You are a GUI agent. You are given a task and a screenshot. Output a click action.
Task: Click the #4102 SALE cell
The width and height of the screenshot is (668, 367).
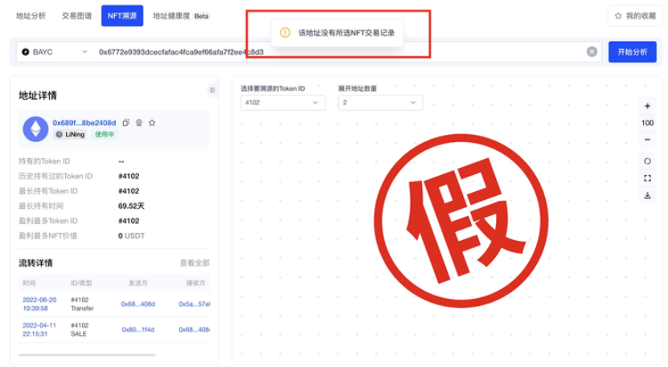(x=80, y=329)
